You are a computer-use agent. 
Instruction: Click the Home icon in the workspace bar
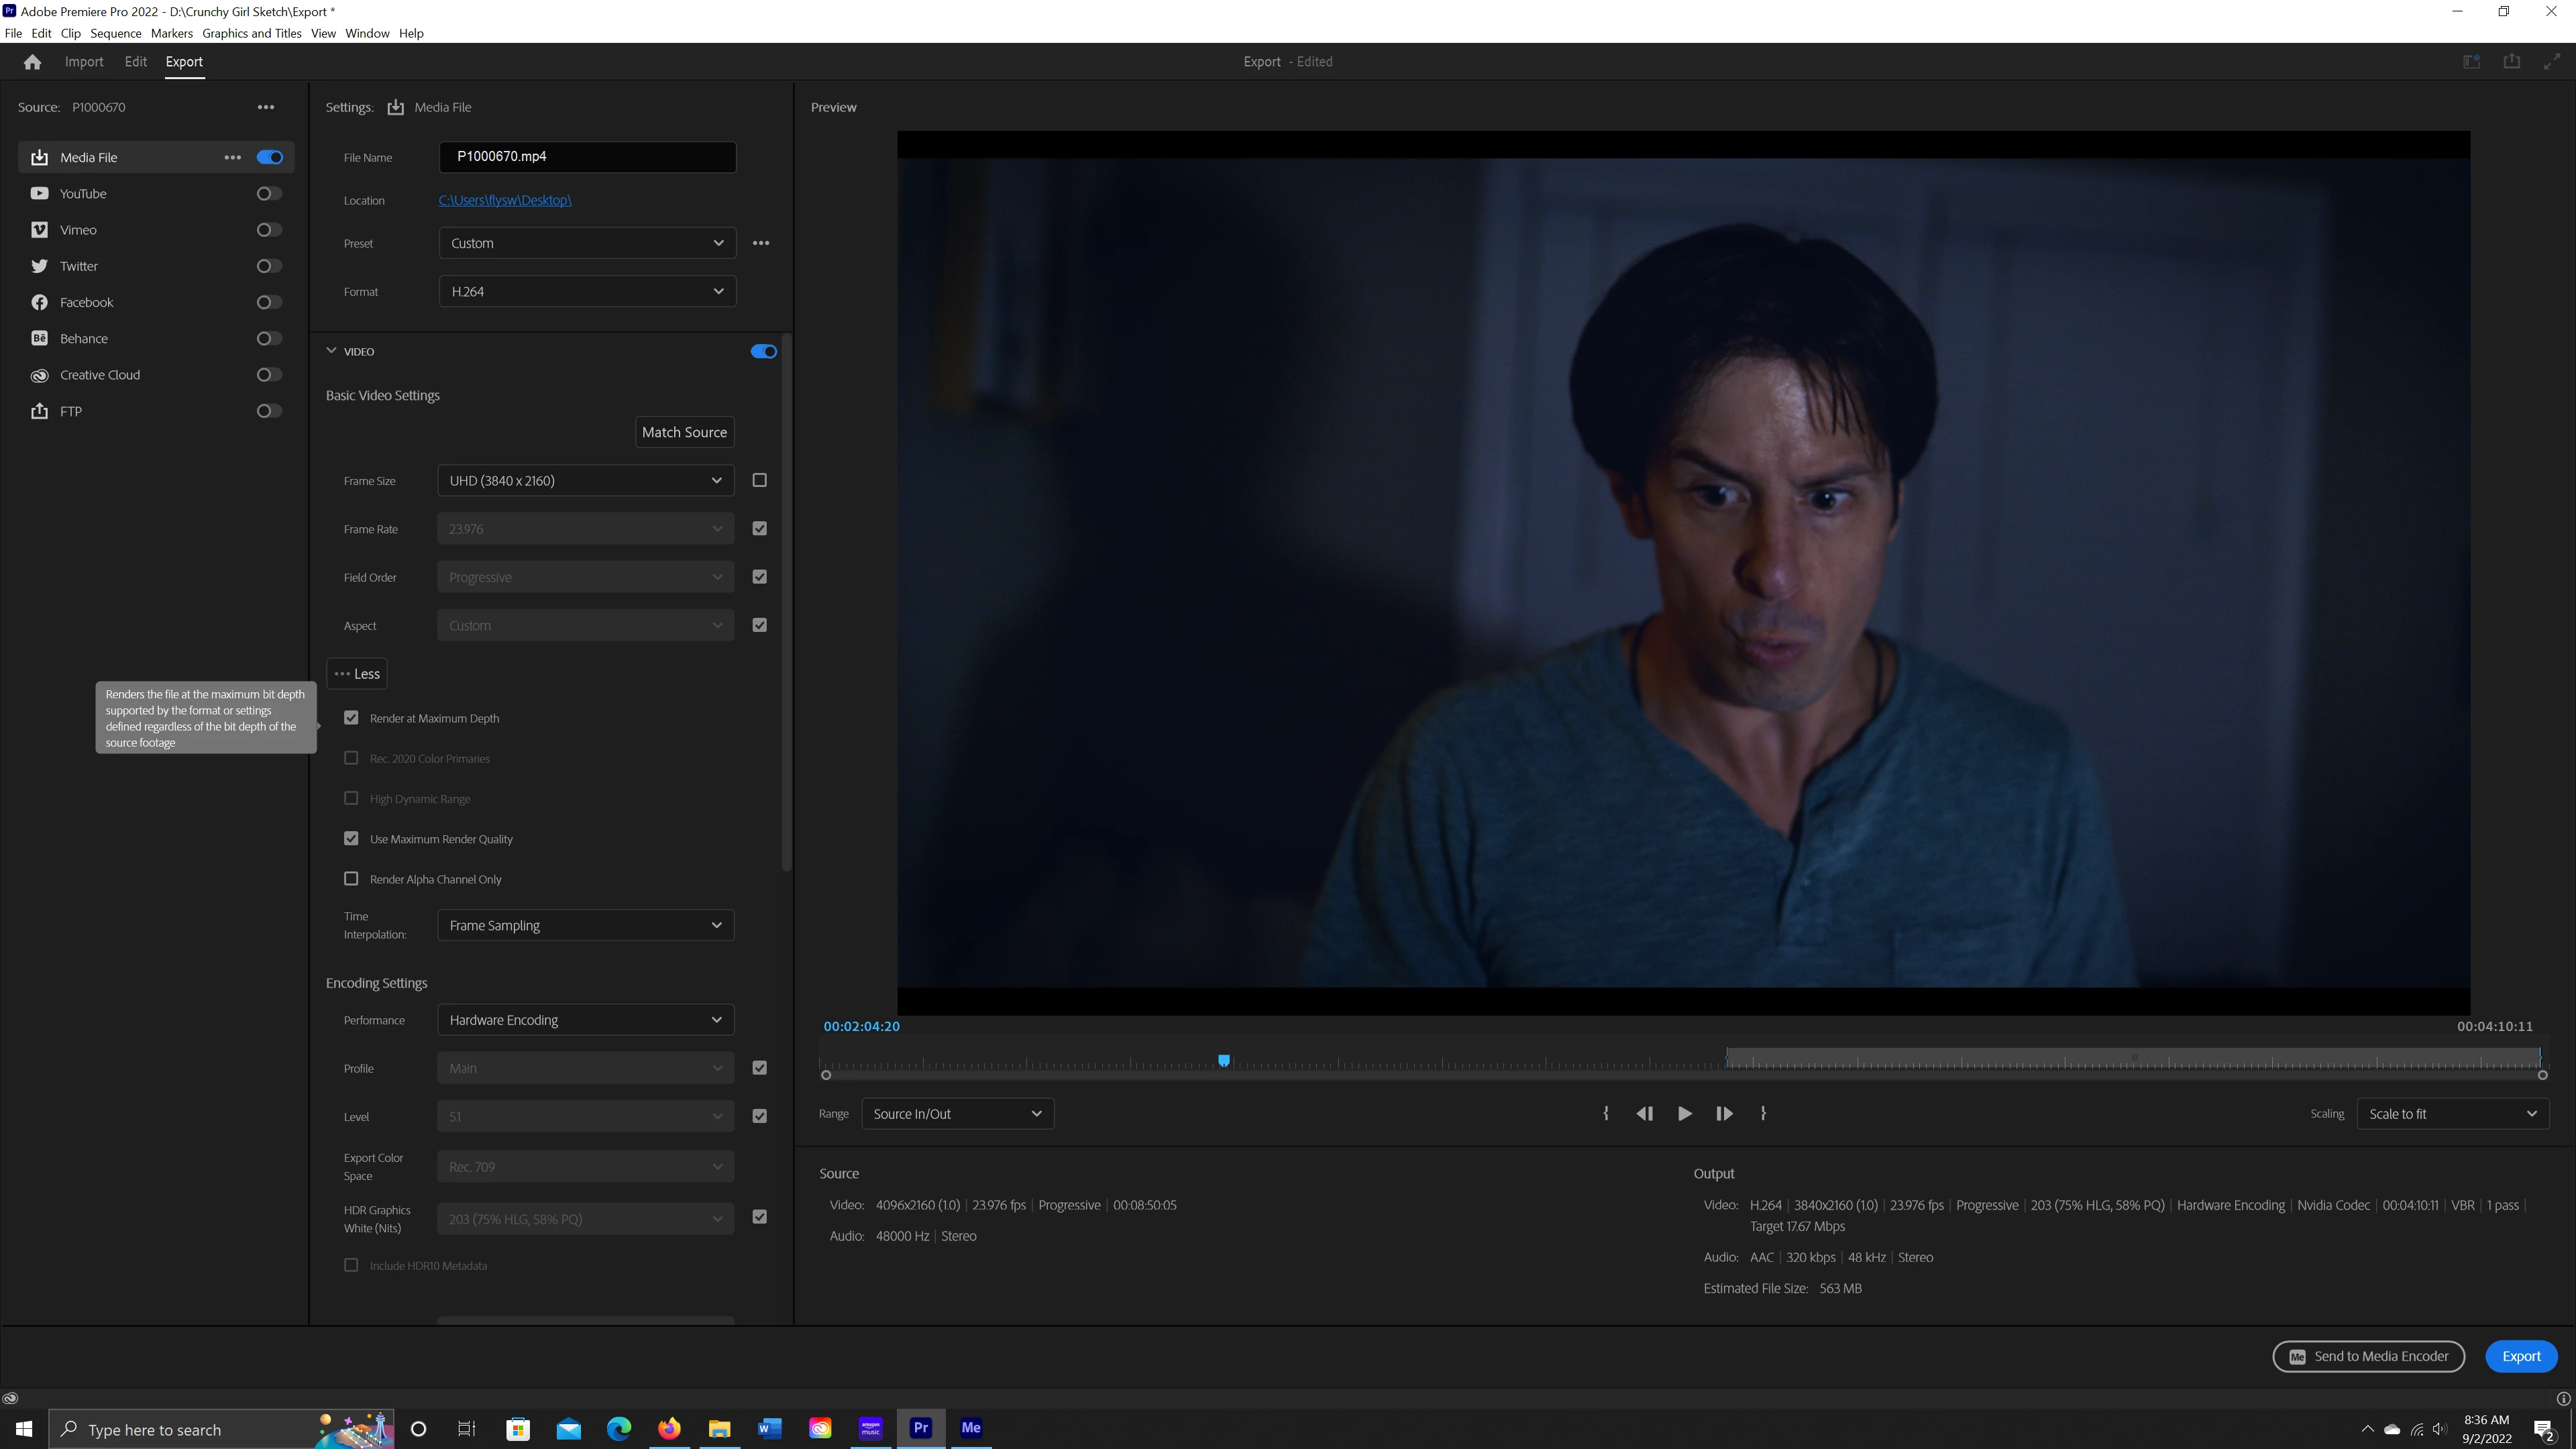click(x=32, y=62)
